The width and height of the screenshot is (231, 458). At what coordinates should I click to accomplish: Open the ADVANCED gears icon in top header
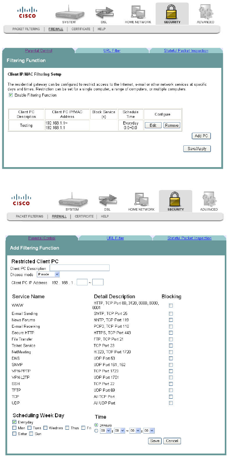pyautogui.click(x=205, y=13)
